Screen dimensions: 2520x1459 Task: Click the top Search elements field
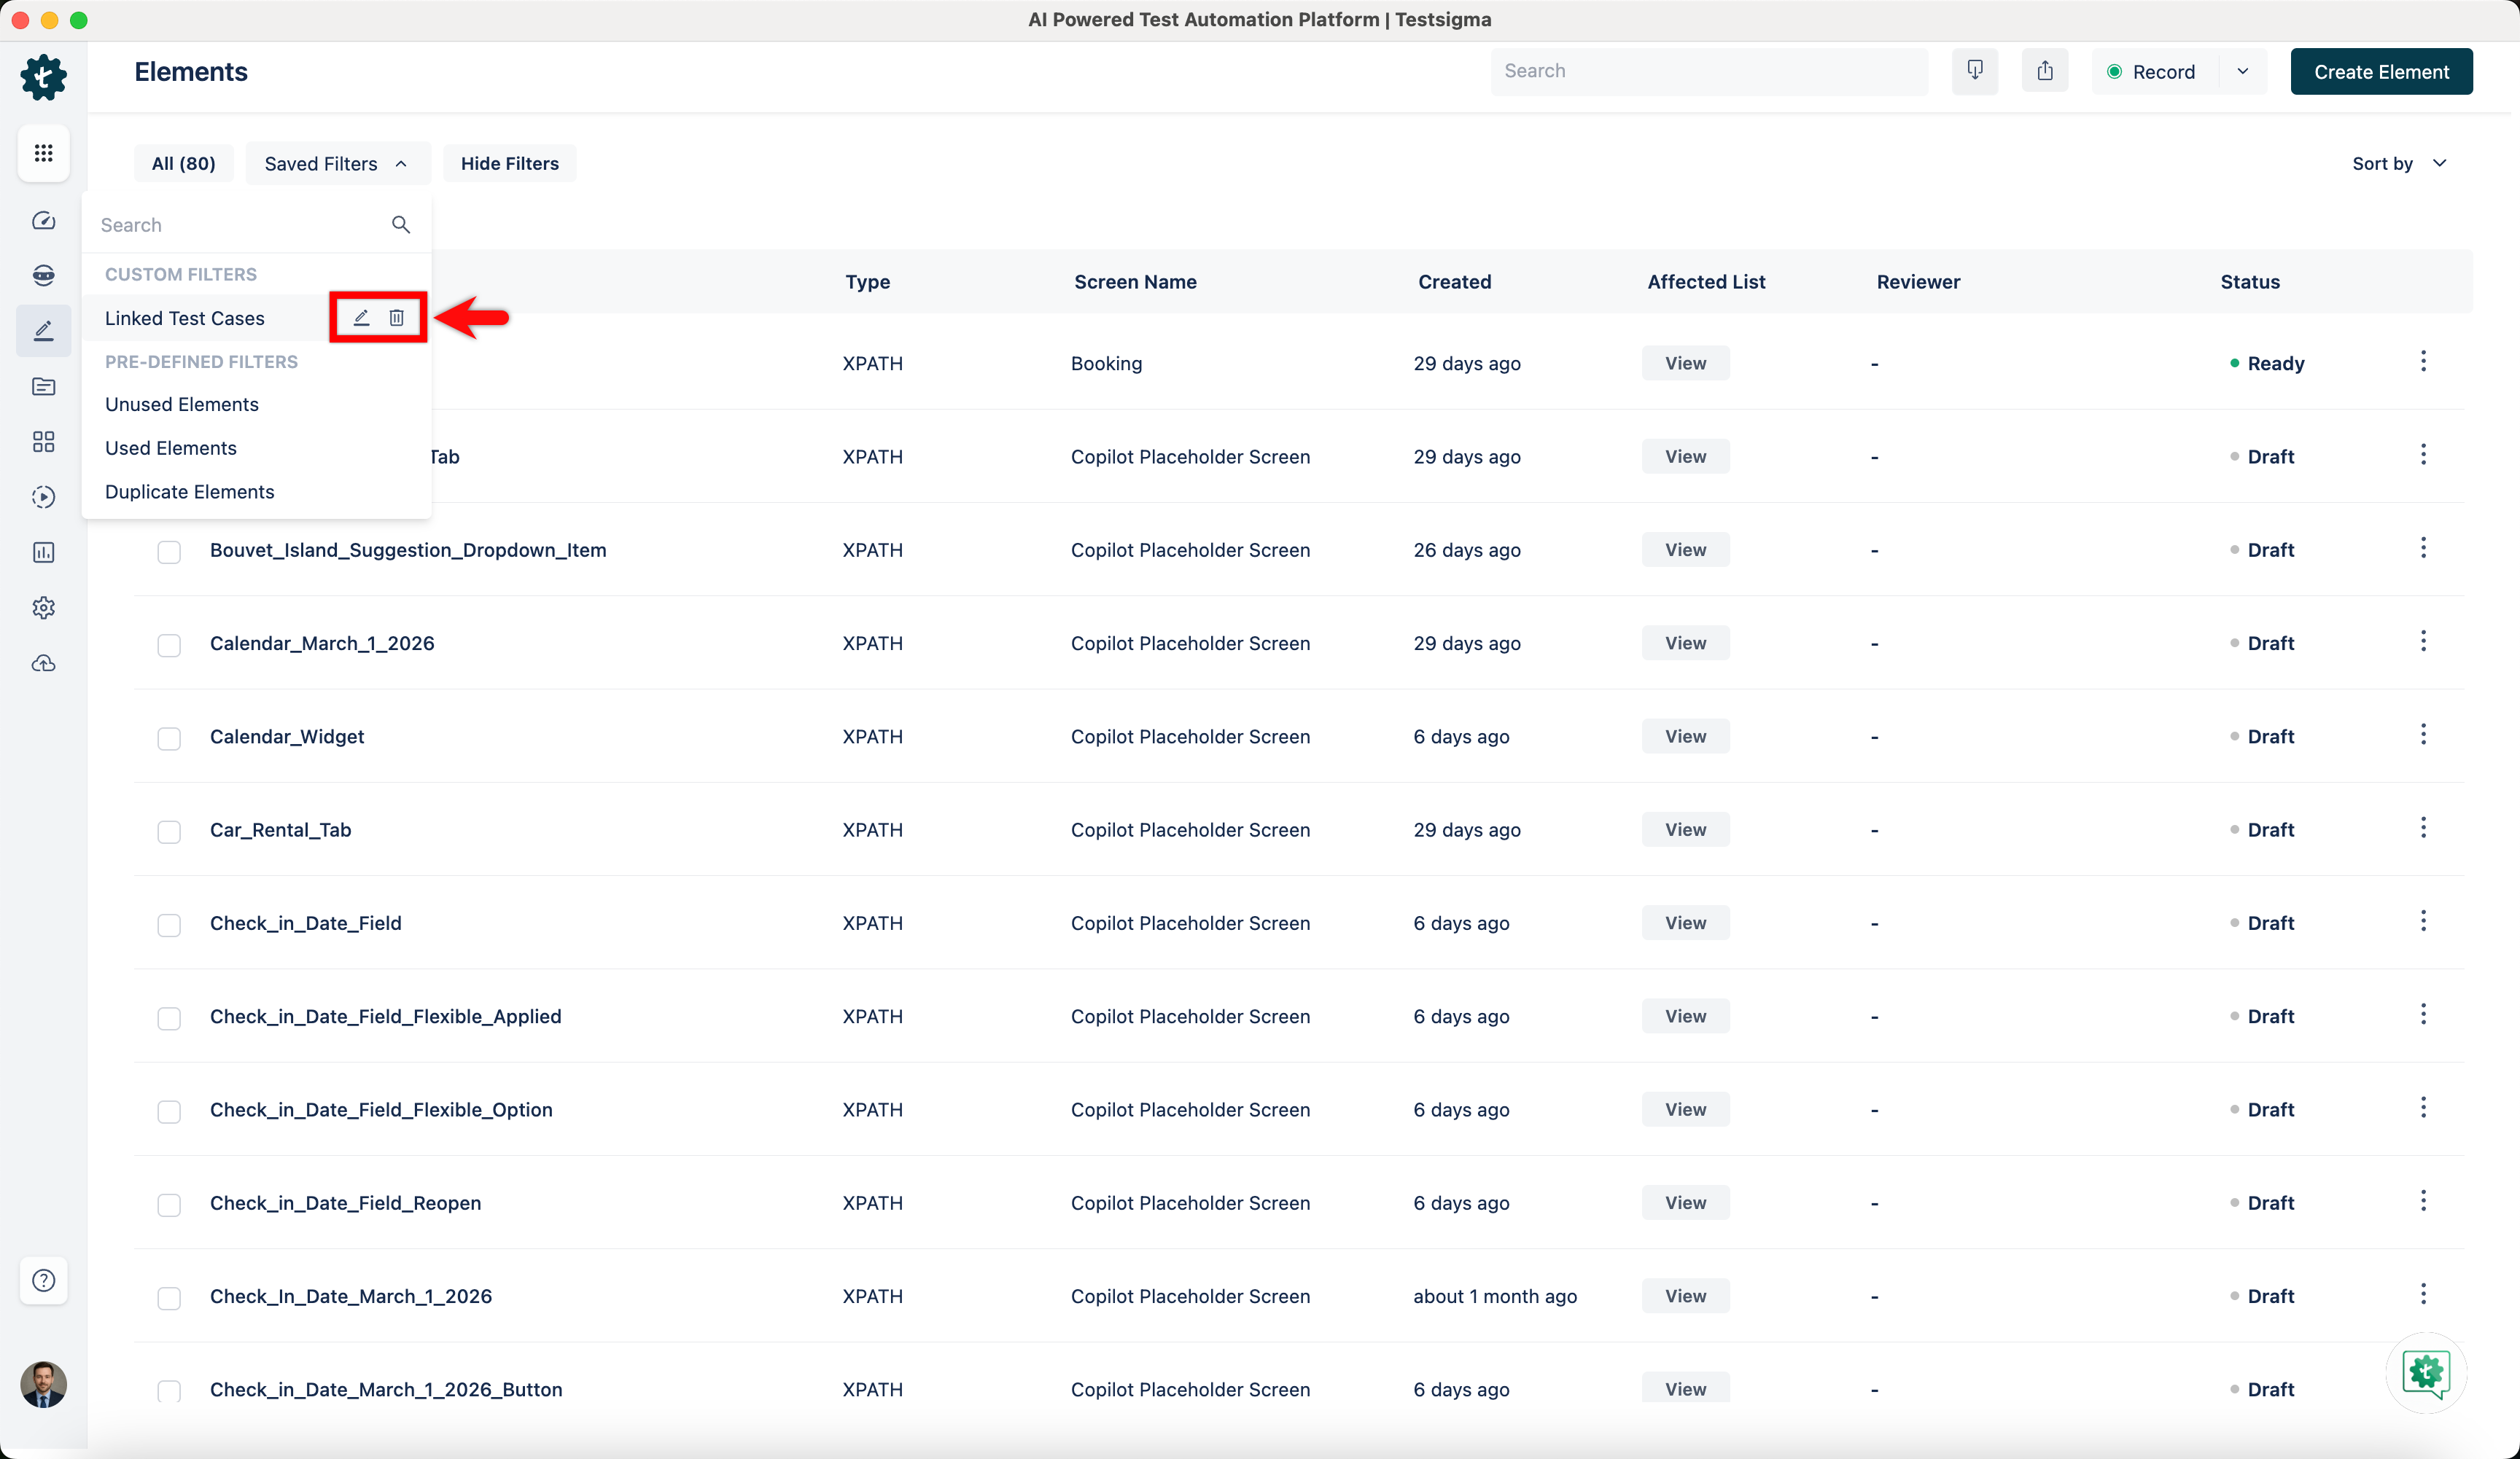[x=1708, y=71]
